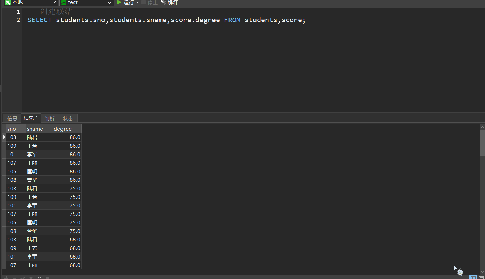Click the 停止 stop button
The width and height of the screenshot is (485, 279).
coord(150,3)
